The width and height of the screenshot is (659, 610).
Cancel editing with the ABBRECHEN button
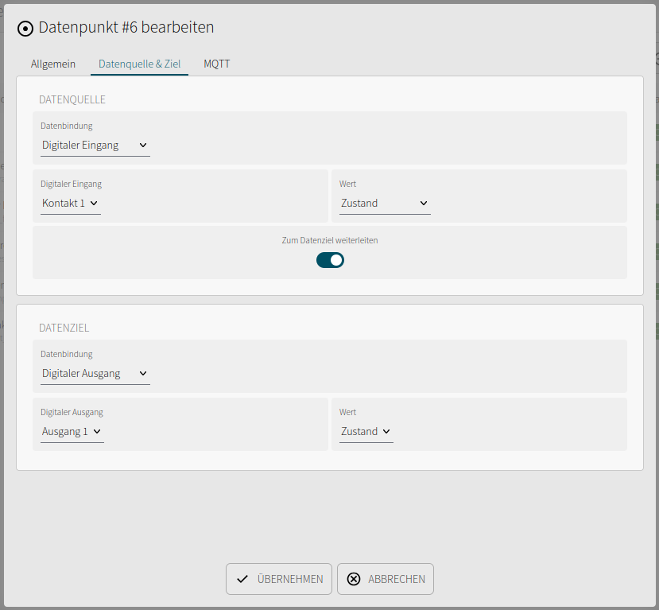tap(386, 579)
